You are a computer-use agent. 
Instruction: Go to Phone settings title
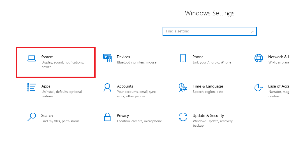[198, 57]
